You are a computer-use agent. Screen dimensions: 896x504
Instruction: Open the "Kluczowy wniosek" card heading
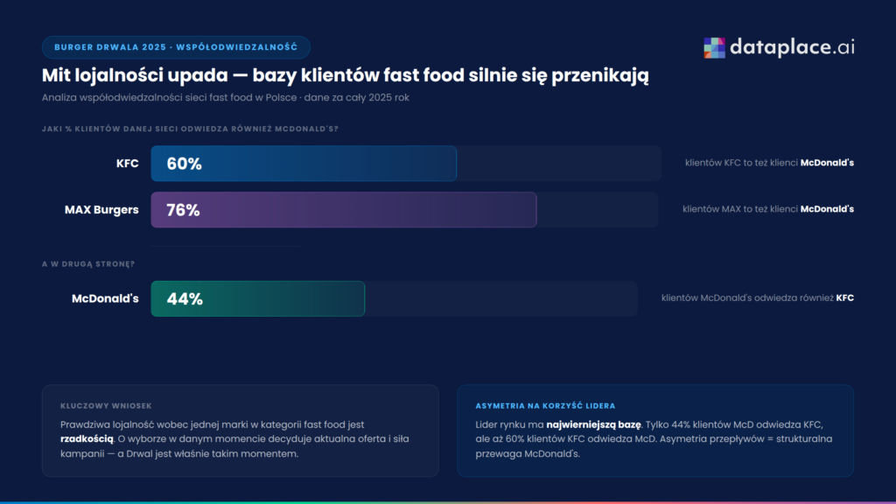click(x=94, y=406)
